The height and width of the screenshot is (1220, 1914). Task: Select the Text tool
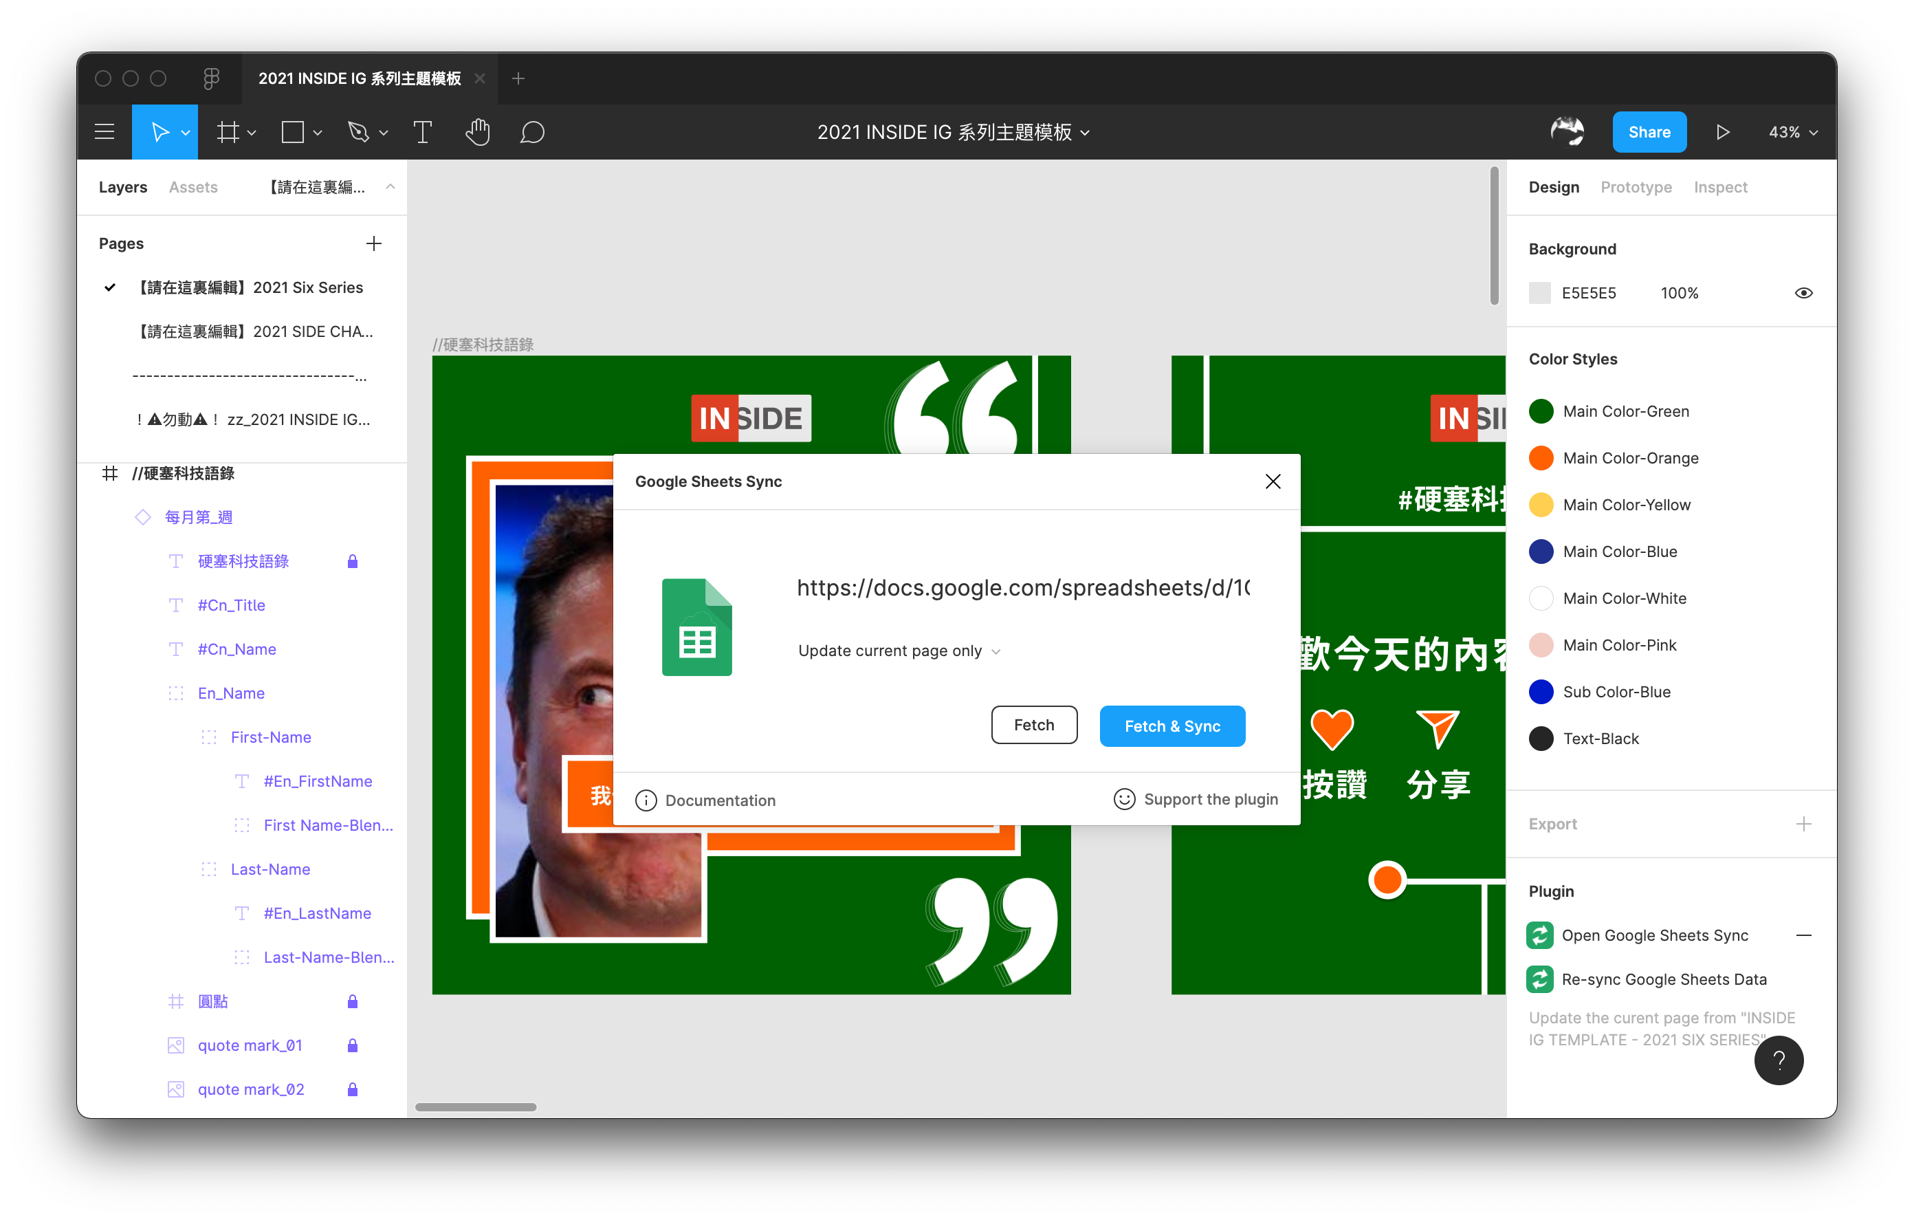tap(422, 132)
